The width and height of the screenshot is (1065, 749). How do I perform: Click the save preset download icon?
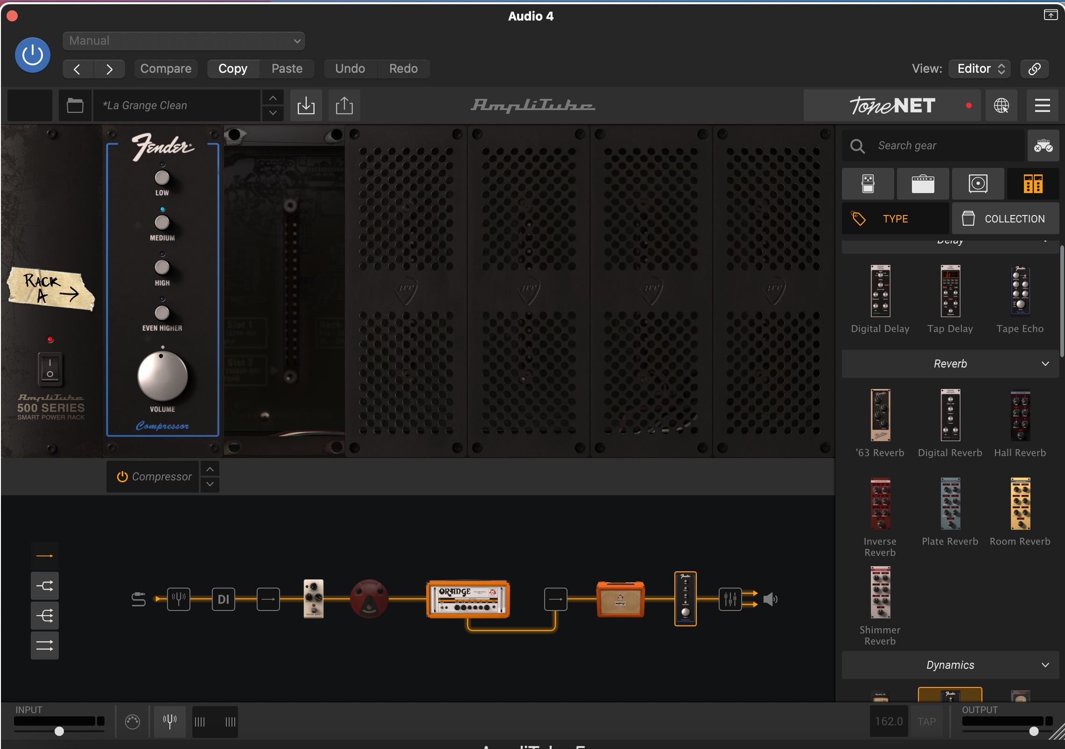[306, 105]
